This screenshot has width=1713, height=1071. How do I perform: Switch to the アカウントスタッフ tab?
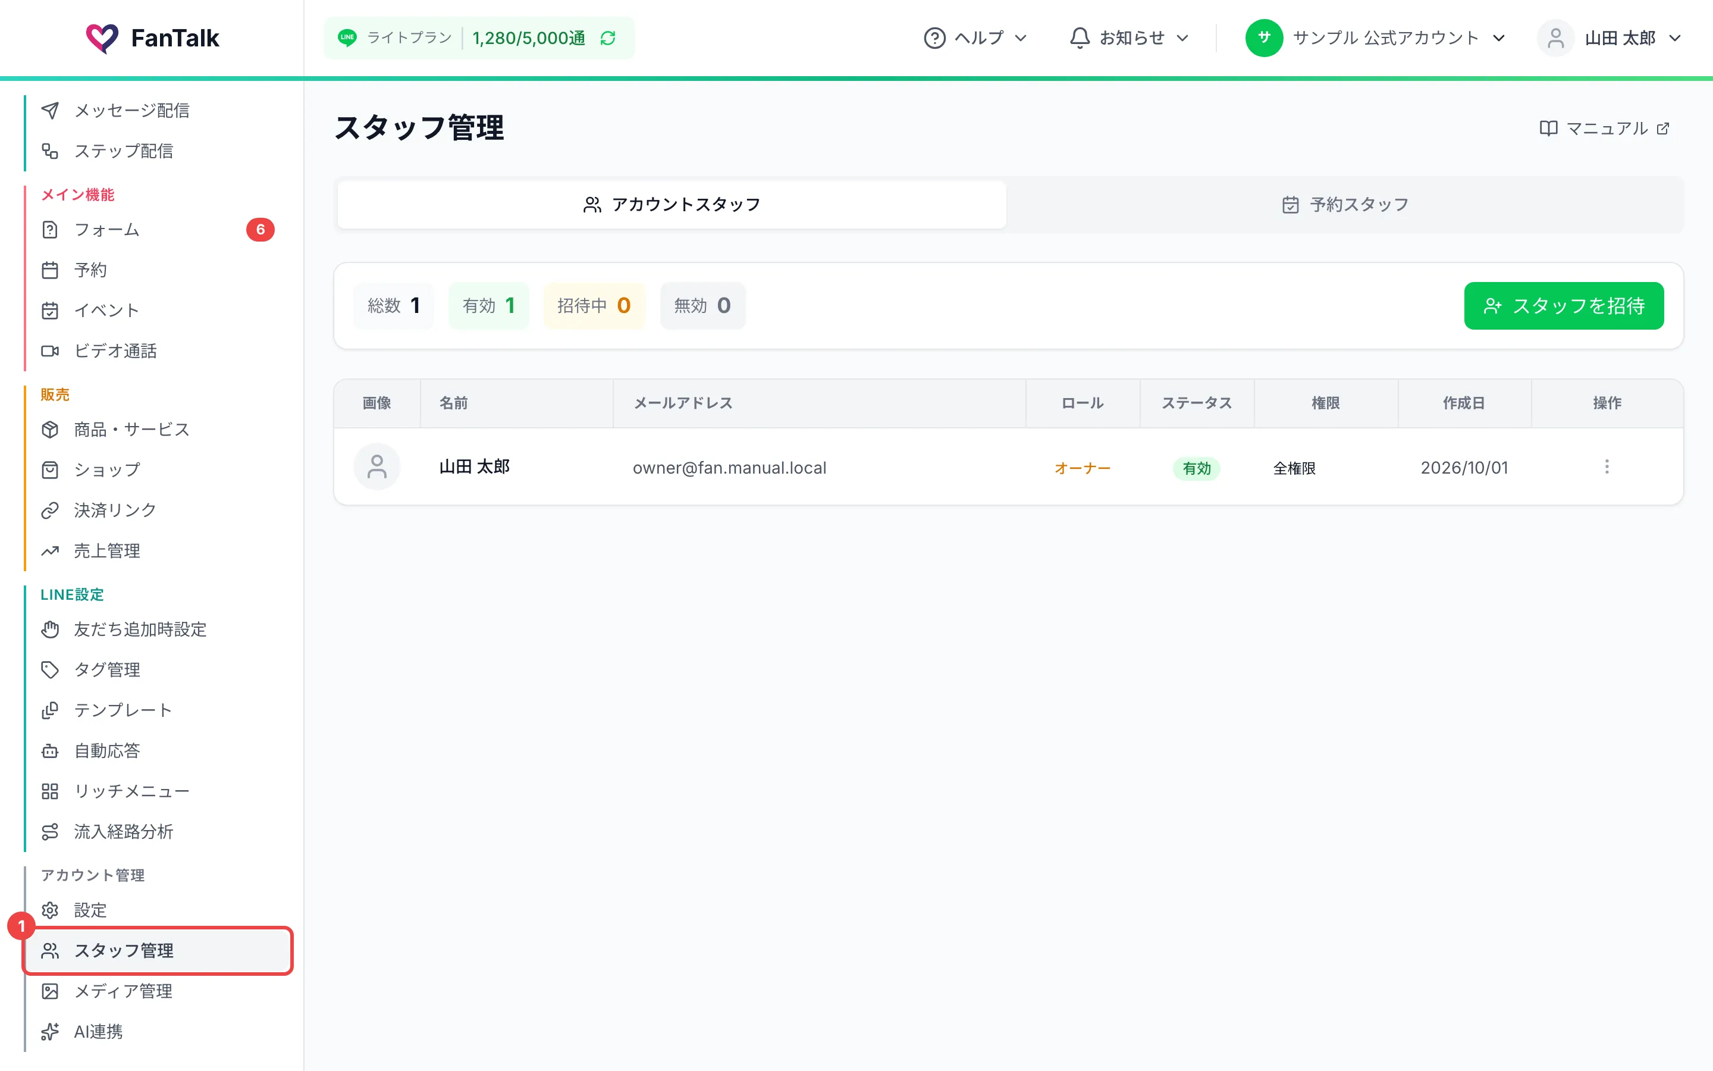pyautogui.click(x=672, y=205)
